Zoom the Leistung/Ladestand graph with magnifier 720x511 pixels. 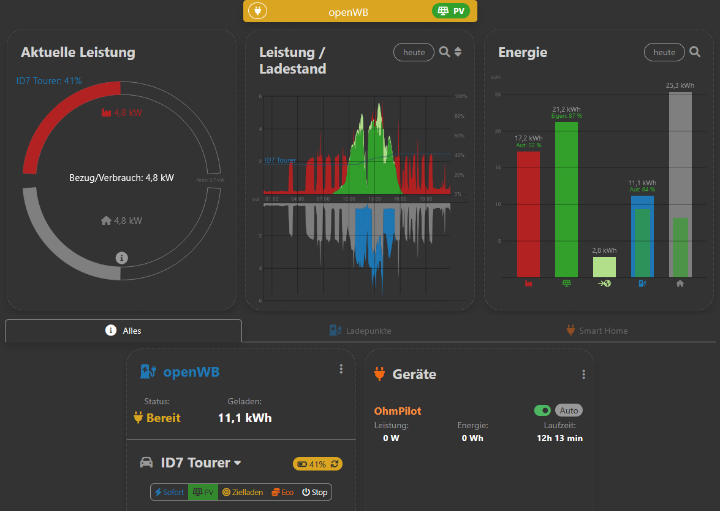(x=444, y=52)
